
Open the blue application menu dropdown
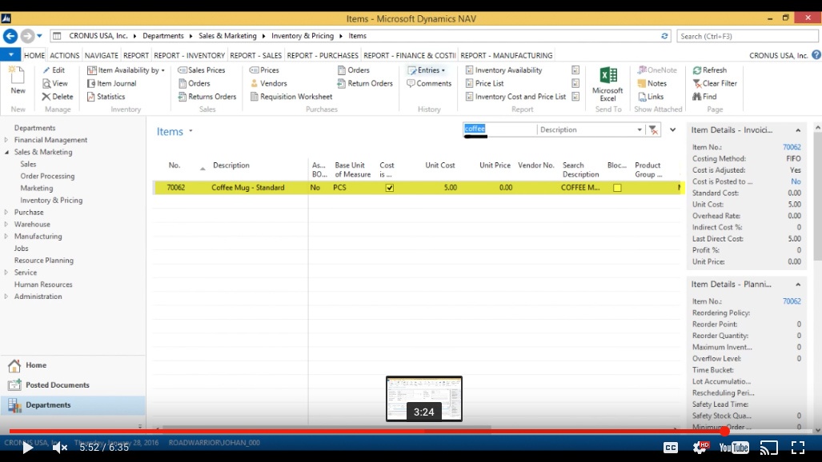10,54
